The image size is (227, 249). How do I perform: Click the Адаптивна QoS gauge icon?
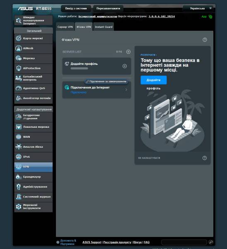[19, 88]
